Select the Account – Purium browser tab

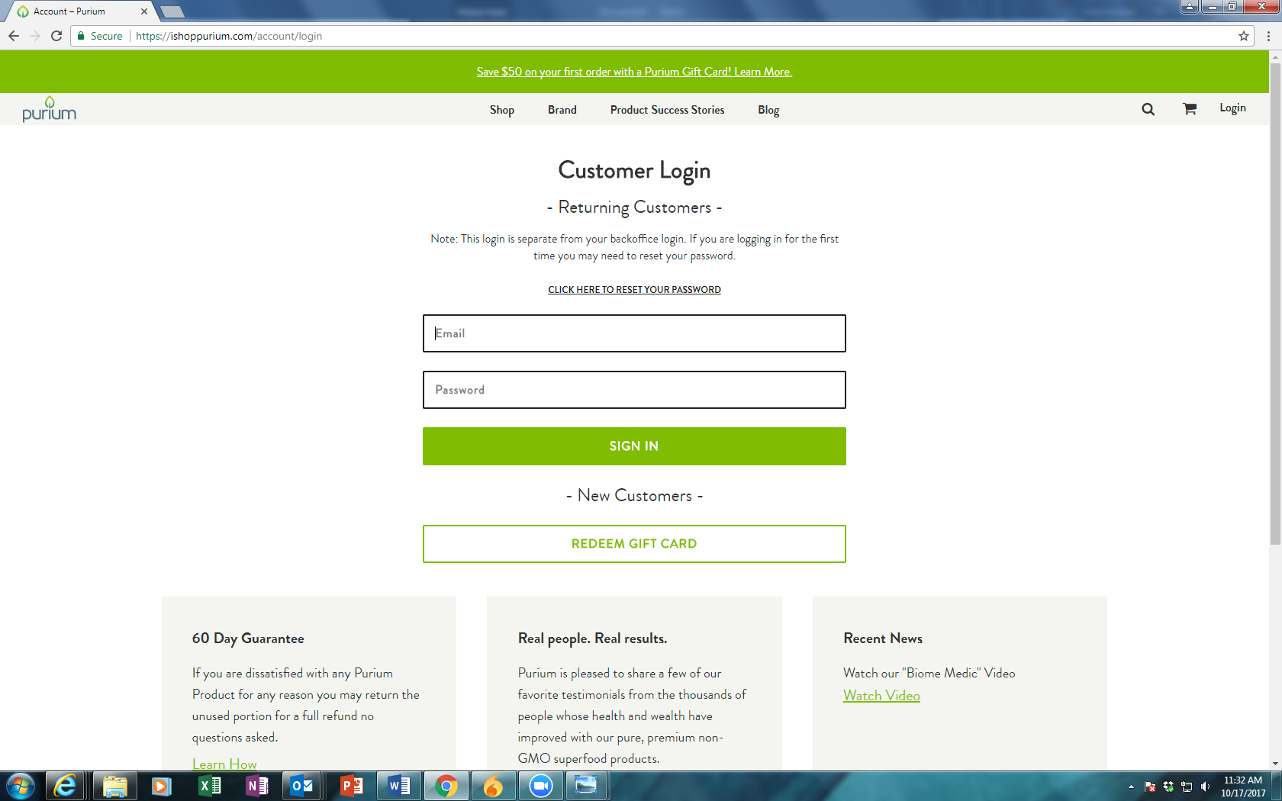[79, 11]
